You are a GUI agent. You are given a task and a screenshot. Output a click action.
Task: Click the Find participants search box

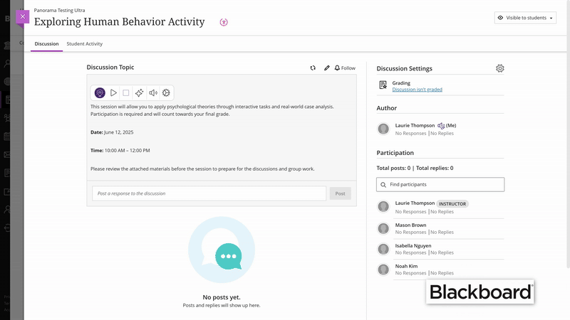440,184
